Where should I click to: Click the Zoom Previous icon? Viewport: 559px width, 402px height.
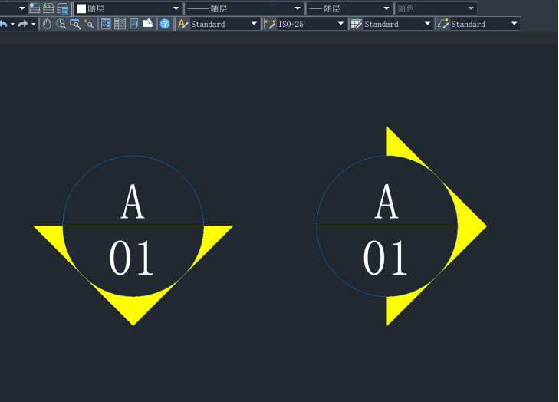tap(89, 24)
